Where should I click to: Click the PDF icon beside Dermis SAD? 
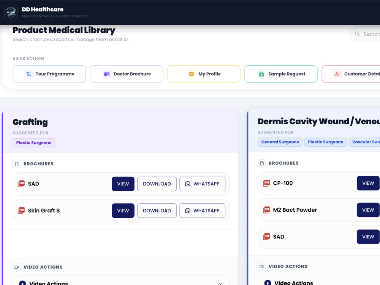[x=267, y=236]
